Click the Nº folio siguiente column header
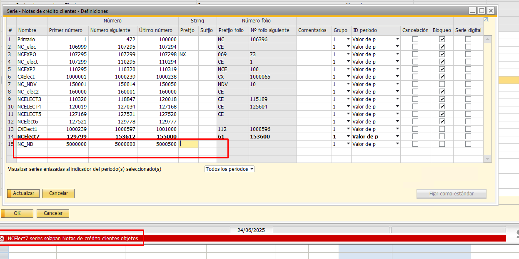The image size is (519, 259). coord(272,30)
